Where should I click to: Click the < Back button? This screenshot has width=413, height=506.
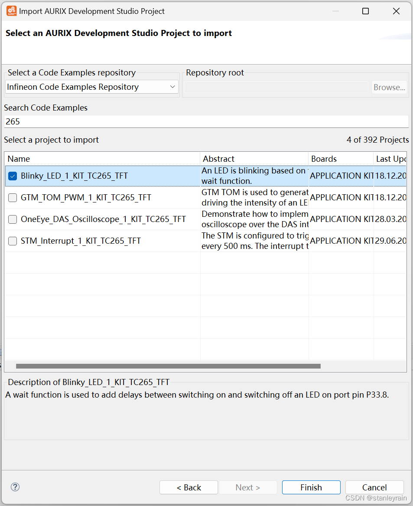click(x=189, y=487)
